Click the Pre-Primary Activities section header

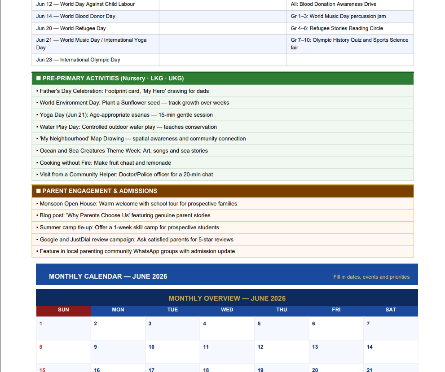coord(223,79)
